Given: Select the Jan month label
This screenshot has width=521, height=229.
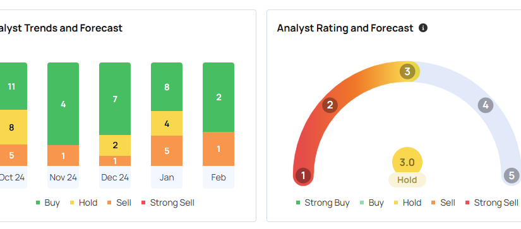Looking at the screenshot, I should tap(167, 177).
